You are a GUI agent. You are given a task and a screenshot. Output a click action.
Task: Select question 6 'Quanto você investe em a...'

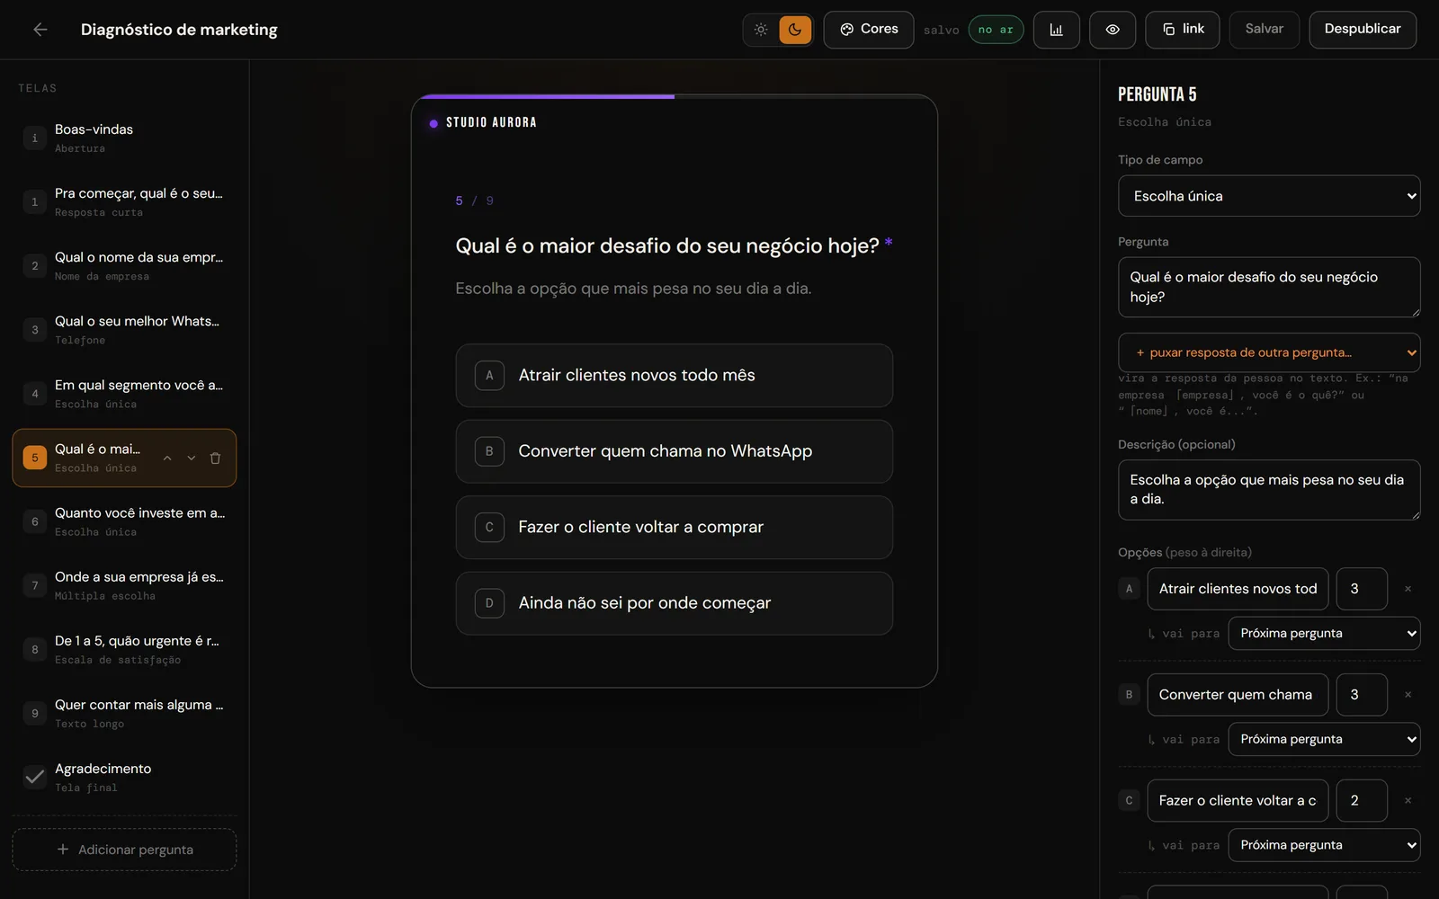coord(124,521)
